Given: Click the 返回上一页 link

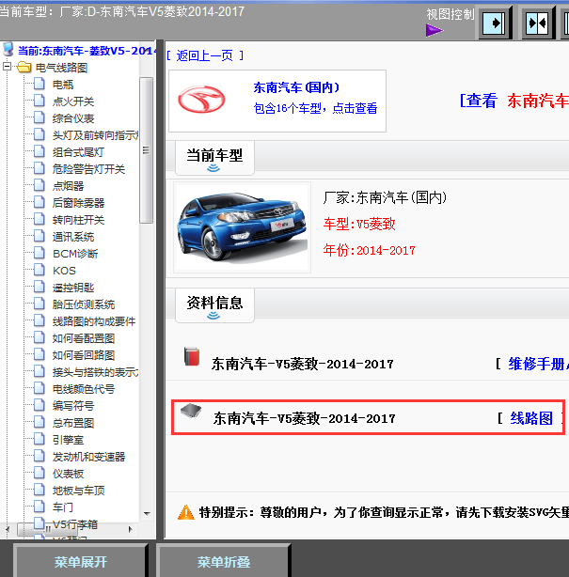Looking at the screenshot, I should coord(205,56).
